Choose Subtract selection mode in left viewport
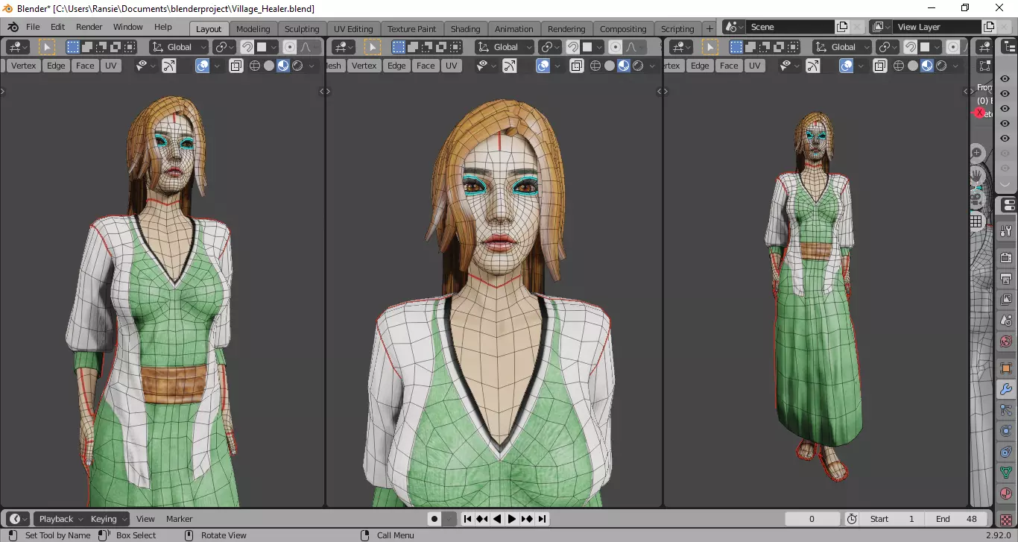The image size is (1018, 542). [x=101, y=47]
